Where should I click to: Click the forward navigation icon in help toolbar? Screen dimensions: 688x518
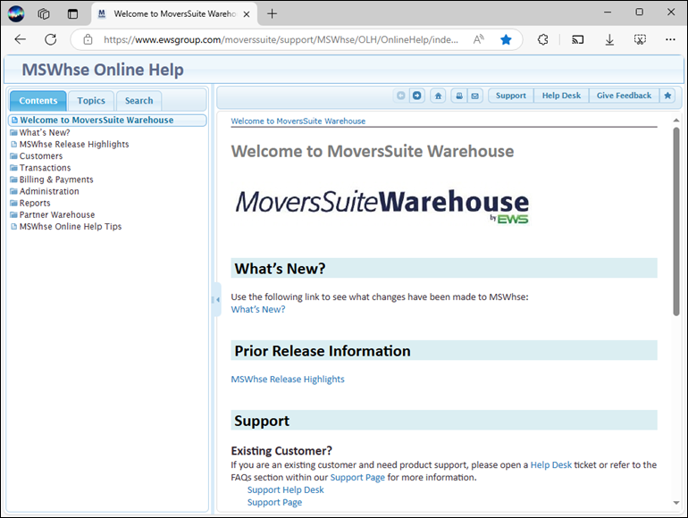coord(417,96)
